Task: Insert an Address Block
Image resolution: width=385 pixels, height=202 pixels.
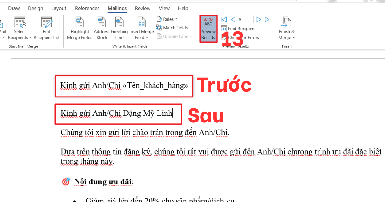Action: pyautogui.click(x=102, y=29)
